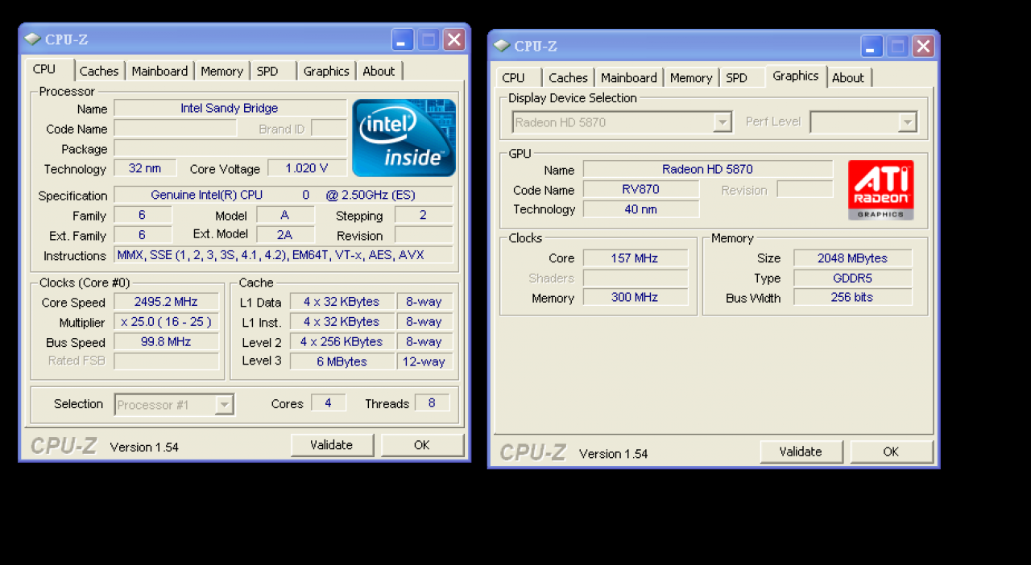Click the Threads count value 8
The height and width of the screenshot is (565, 1031).
433,402
